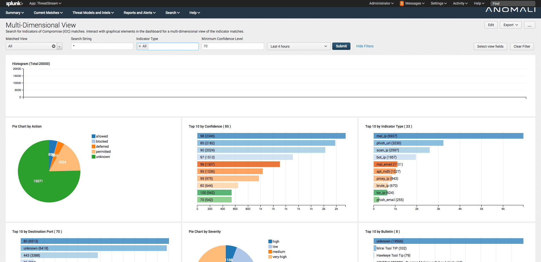The height and width of the screenshot is (262, 541).
Task: Click the 'blocked' color swatch in the legend
Action: [93, 141]
